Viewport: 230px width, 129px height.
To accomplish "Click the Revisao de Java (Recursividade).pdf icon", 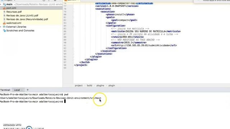I will click(4, 19).
